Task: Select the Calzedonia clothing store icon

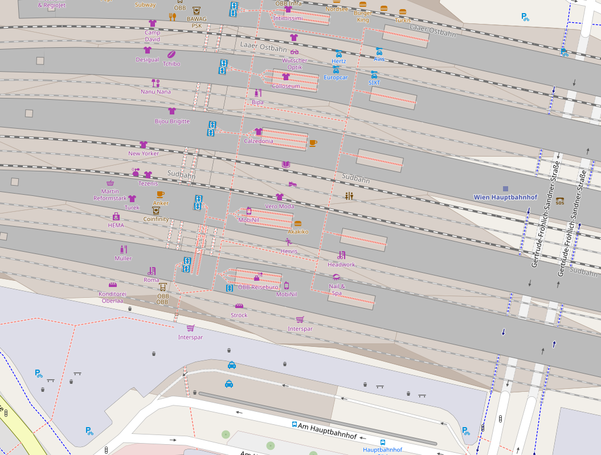Action: pyautogui.click(x=258, y=132)
